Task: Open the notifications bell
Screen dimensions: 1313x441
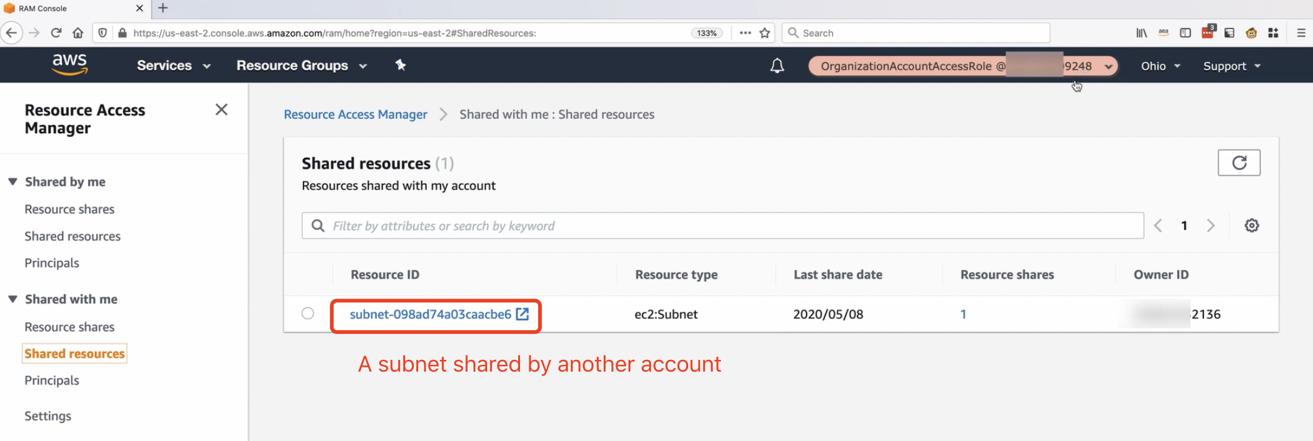Action: coord(777,66)
